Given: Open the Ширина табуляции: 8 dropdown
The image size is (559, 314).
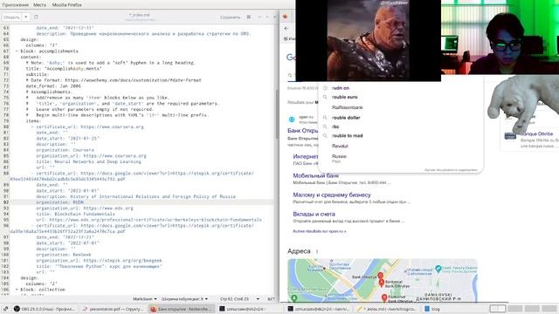Looking at the screenshot, I should point(184,299).
